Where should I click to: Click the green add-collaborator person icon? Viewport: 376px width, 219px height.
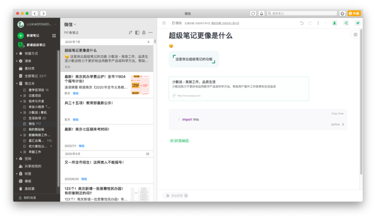(334, 23)
